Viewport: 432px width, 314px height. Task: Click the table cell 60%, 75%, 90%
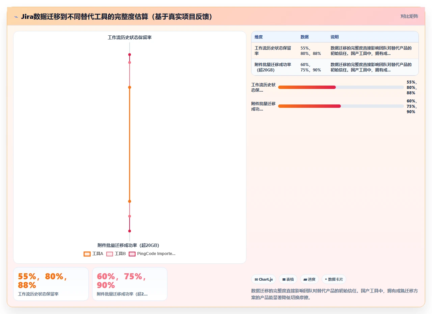tap(312, 67)
